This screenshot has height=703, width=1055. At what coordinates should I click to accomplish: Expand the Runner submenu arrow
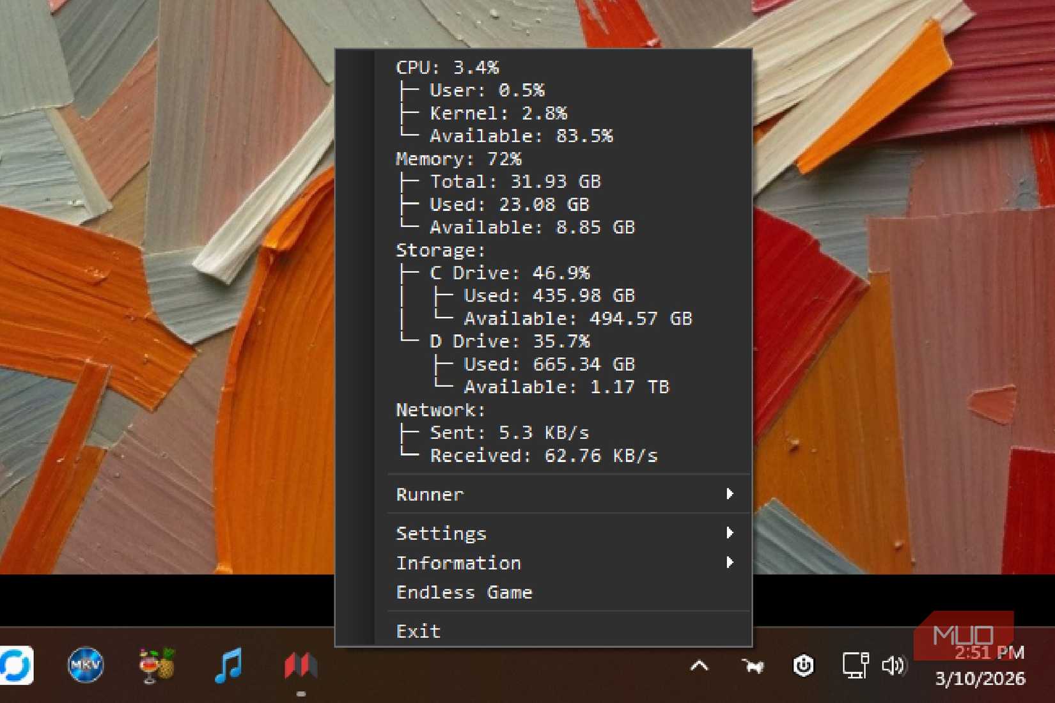(730, 494)
